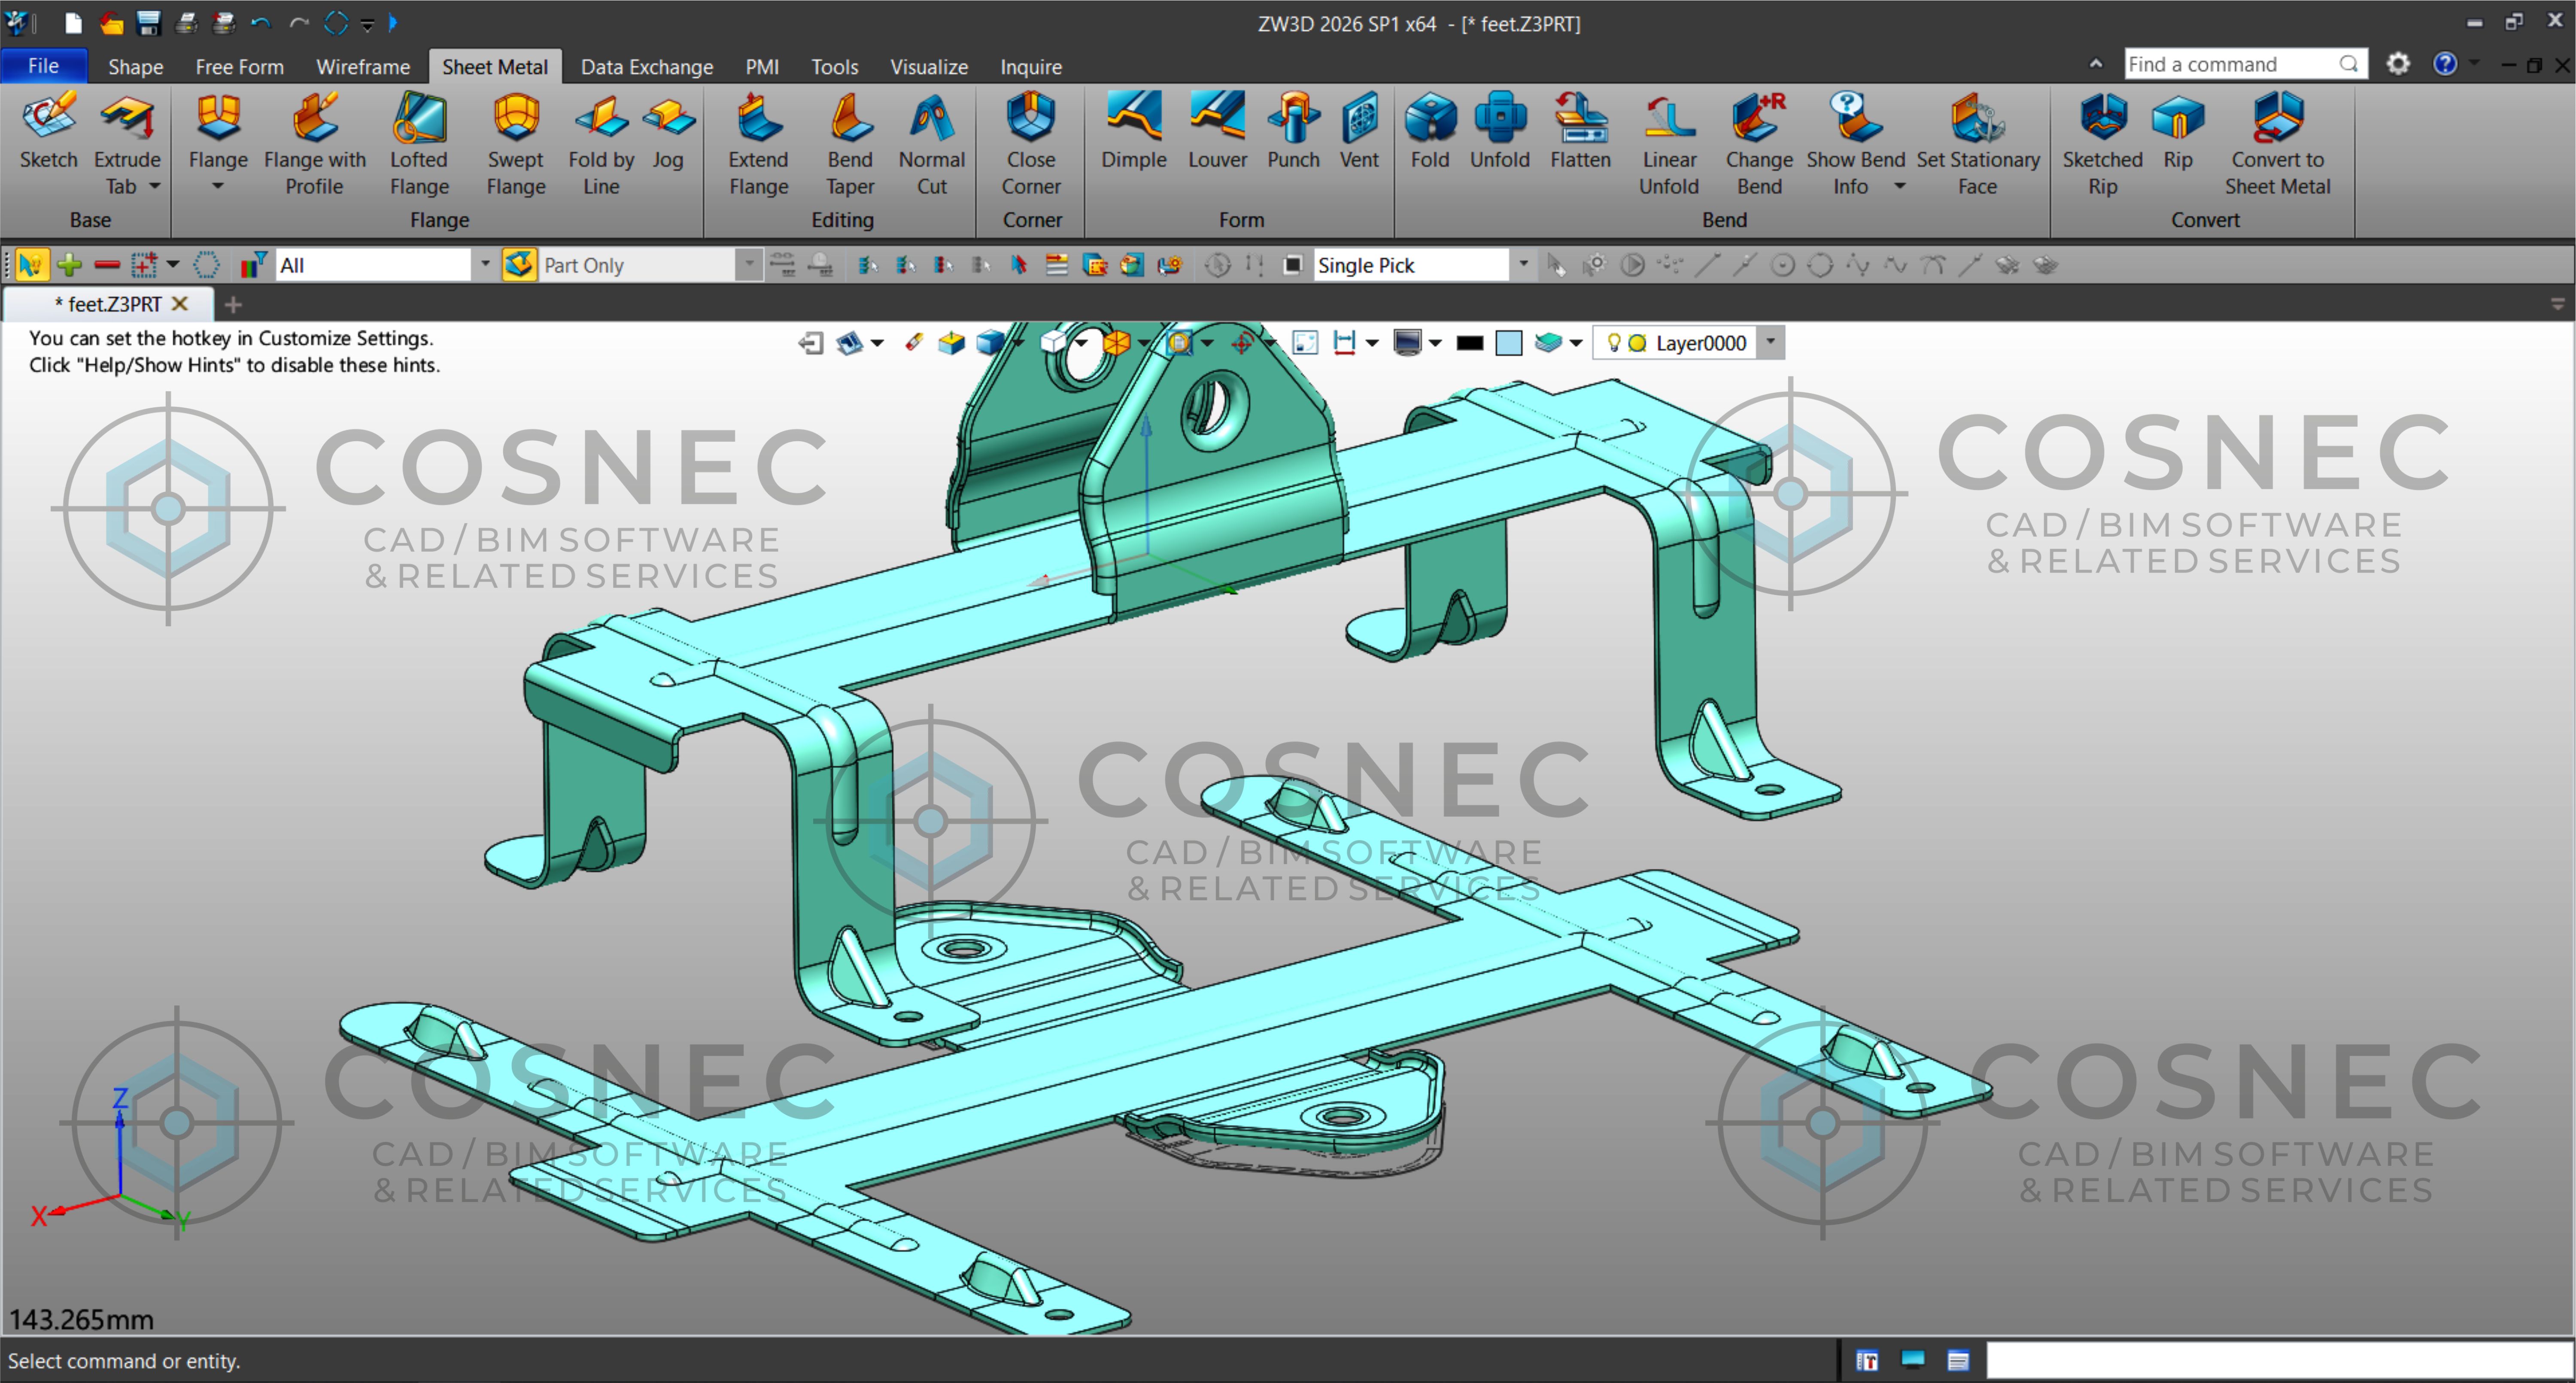Switch to the Data Exchange ribbon tab
The height and width of the screenshot is (1383, 2576).
pos(646,66)
